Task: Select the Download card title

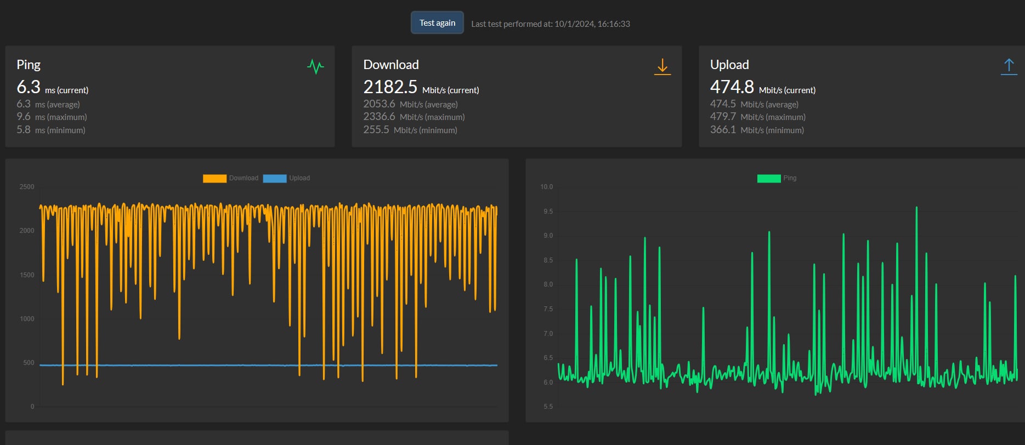Action: click(x=390, y=65)
